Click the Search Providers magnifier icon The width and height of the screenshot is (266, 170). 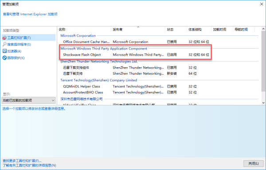pos(4,45)
